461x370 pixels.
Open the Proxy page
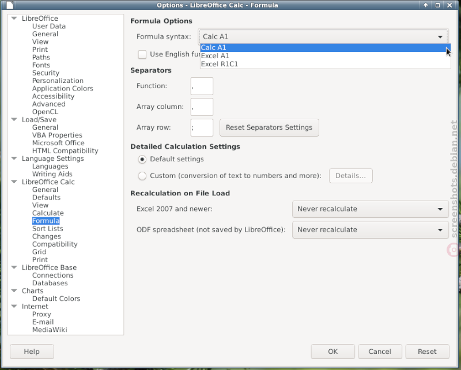point(41,314)
